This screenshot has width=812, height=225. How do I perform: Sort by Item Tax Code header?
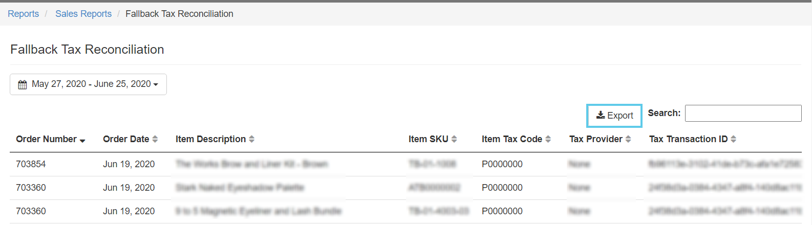click(511, 139)
